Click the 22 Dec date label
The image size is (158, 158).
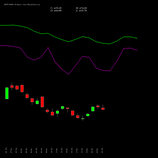92,150
